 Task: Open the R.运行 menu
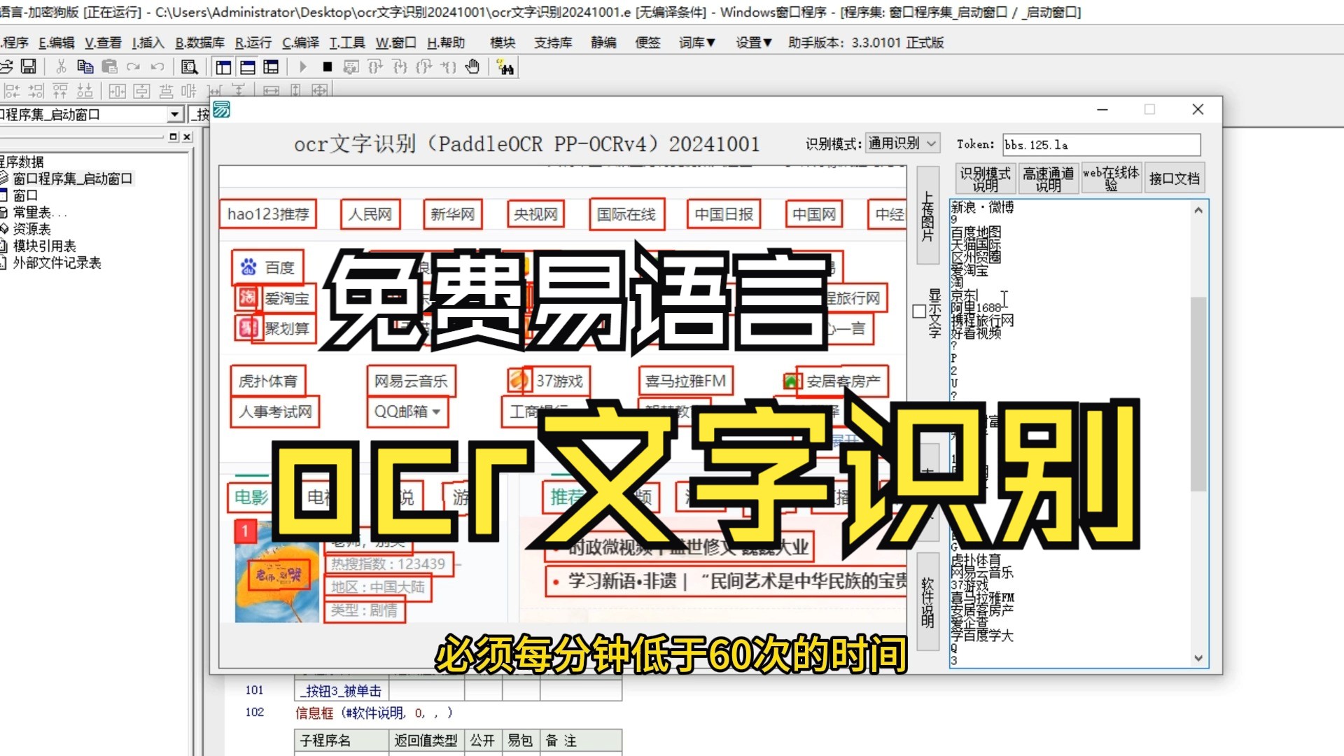(x=253, y=43)
